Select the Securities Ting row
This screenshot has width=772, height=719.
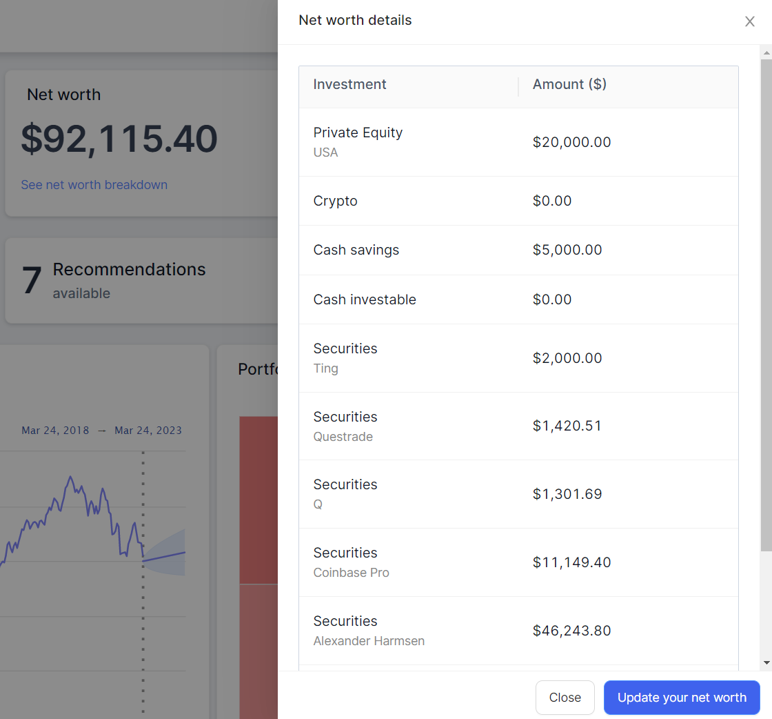click(x=518, y=358)
